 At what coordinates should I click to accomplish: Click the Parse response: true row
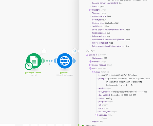pos(101,33)
